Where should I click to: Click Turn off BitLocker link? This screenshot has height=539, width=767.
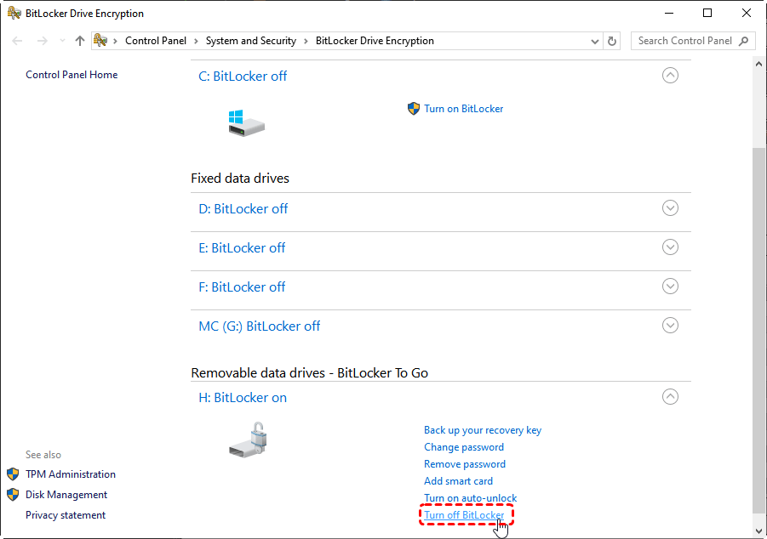tap(464, 515)
